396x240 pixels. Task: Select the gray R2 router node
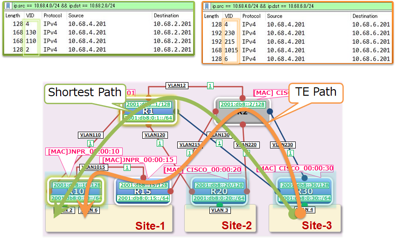tap(243, 111)
